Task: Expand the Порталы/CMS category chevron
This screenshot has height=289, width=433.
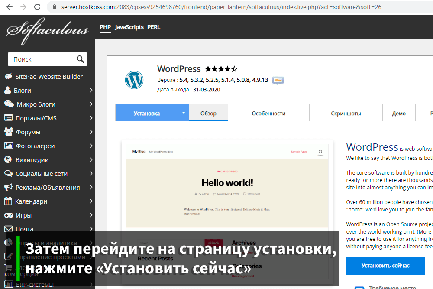Action: tap(91, 118)
